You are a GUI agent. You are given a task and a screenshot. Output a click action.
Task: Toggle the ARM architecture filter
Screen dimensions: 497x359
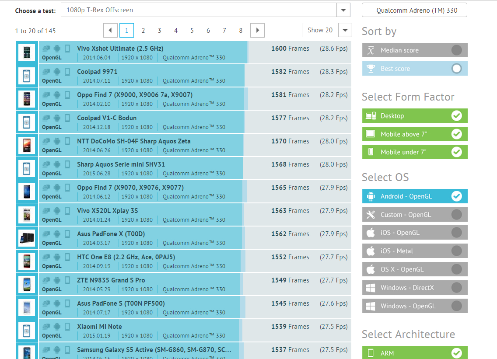(415, 353)
